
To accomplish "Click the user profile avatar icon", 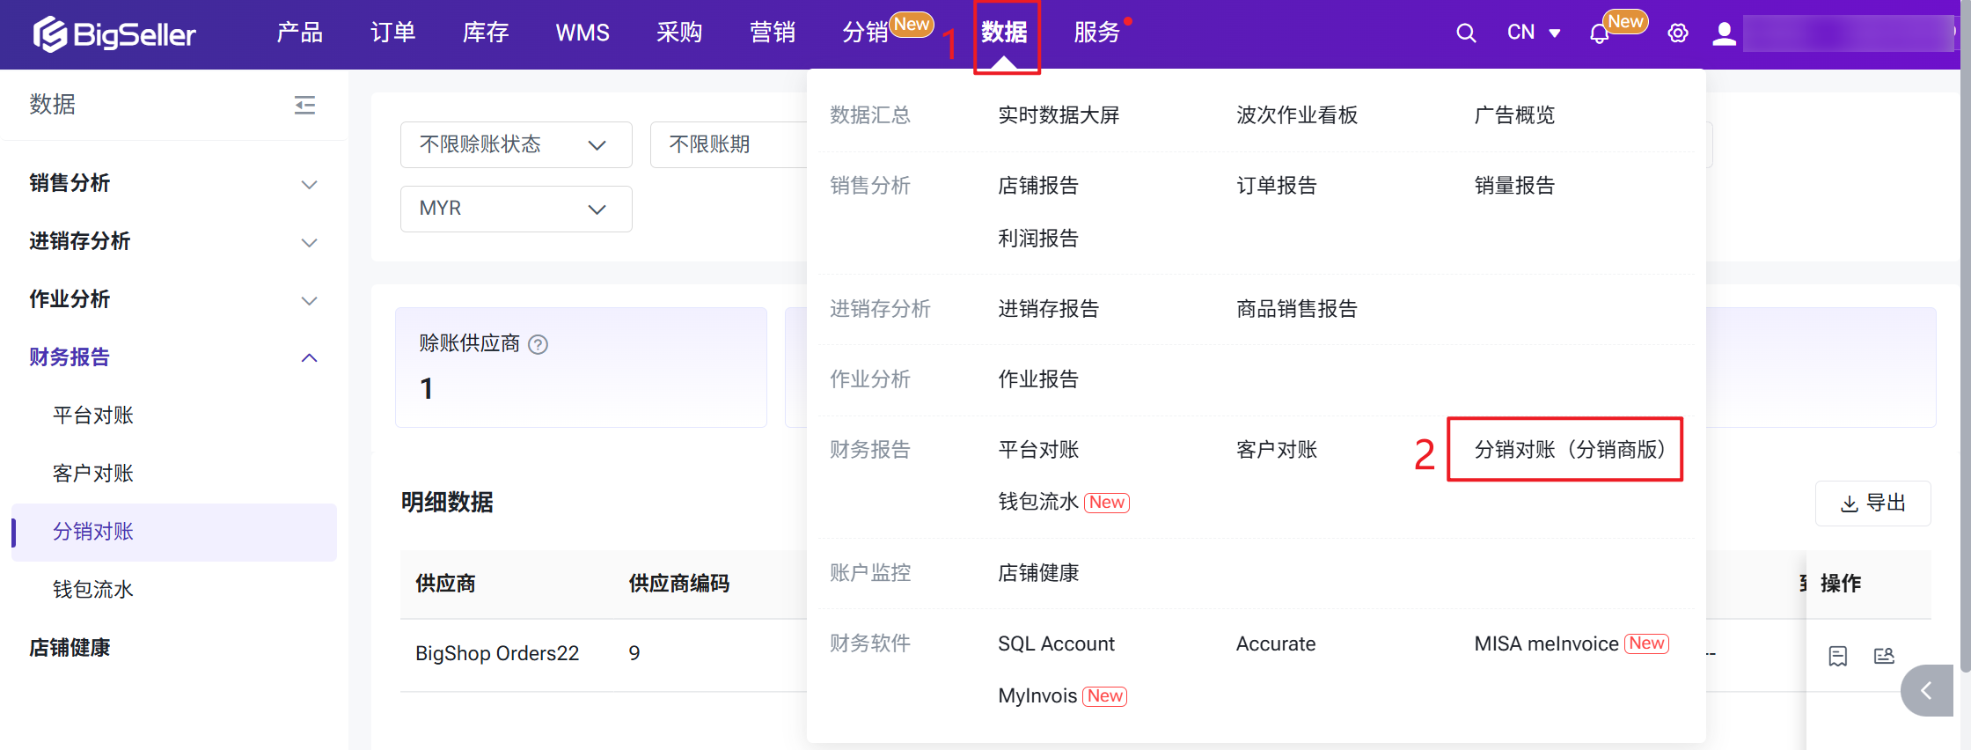I will [x=1724, y=33].
